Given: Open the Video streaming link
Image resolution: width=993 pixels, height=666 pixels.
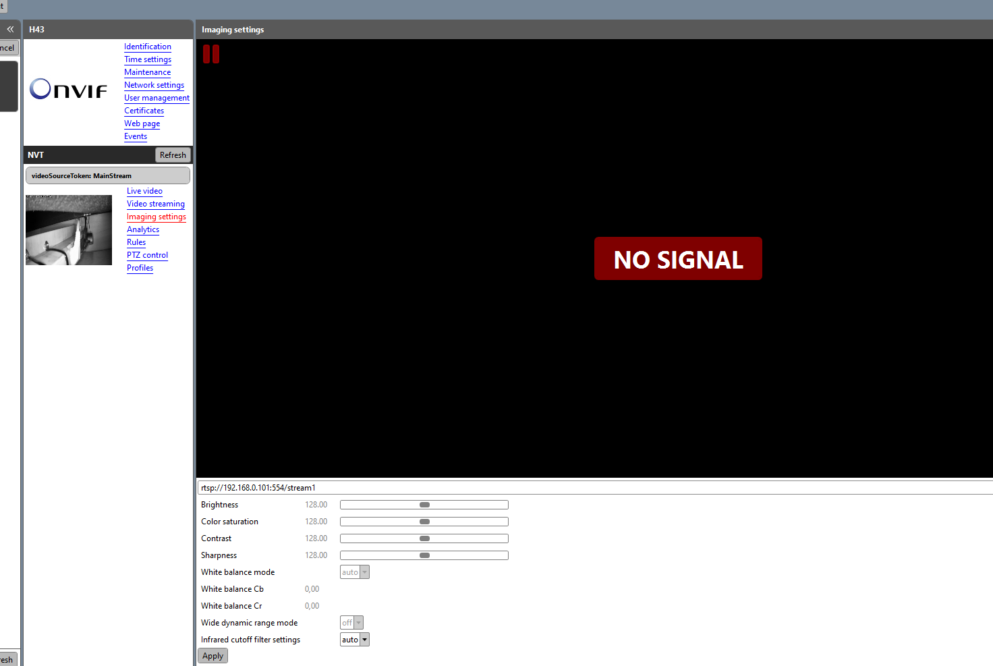Looking at the screenshot, I should point(155,204).
